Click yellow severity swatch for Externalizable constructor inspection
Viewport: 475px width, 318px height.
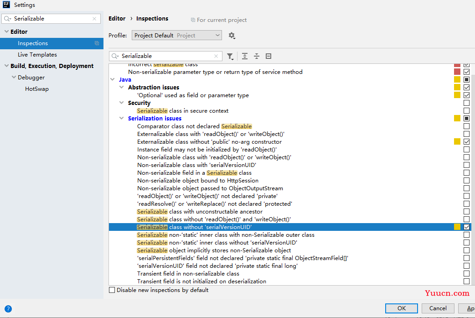(457, 141)
